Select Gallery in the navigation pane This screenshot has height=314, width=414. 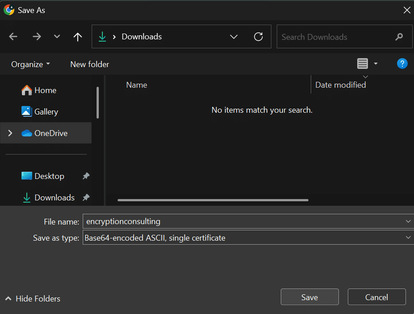tap(46, 112)
